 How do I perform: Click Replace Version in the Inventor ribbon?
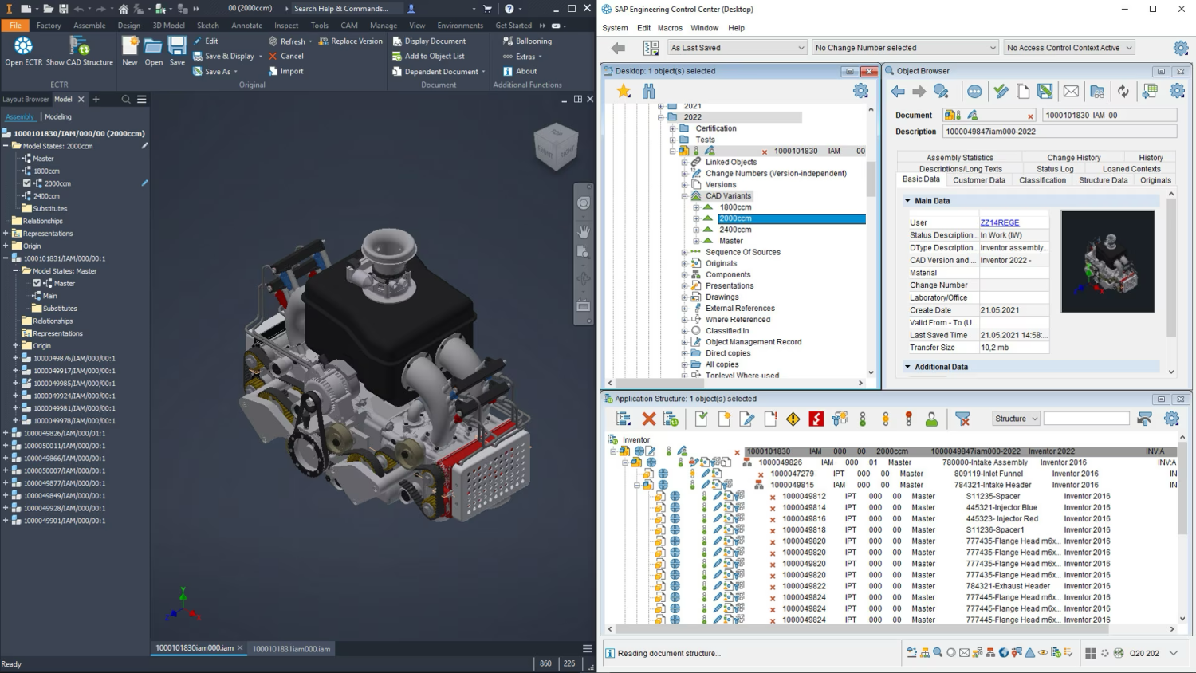tap(350, 41)
